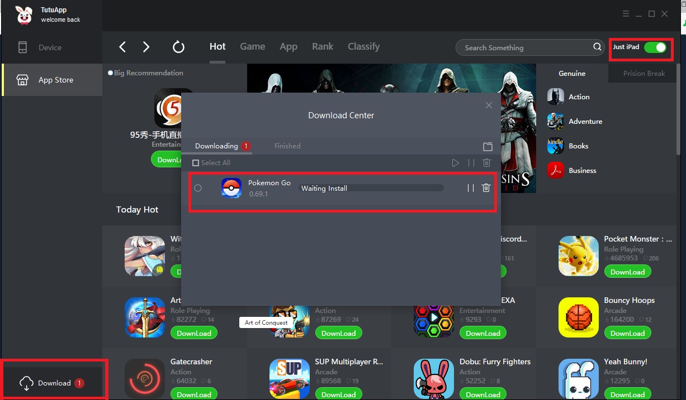Image resolution: width=686 pixels, height=400 pixels.
Task: Pause the Pokemon Go download
Action: click(471, 188)
